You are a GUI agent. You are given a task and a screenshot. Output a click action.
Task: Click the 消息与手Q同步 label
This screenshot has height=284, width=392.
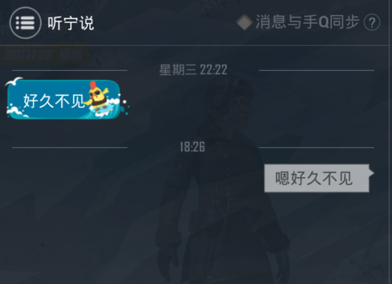tap(308, 22)
